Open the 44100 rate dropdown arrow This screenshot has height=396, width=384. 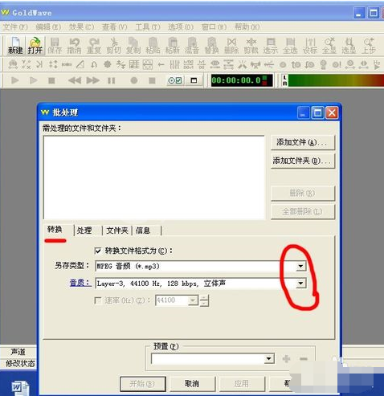(x=193, y=300)
